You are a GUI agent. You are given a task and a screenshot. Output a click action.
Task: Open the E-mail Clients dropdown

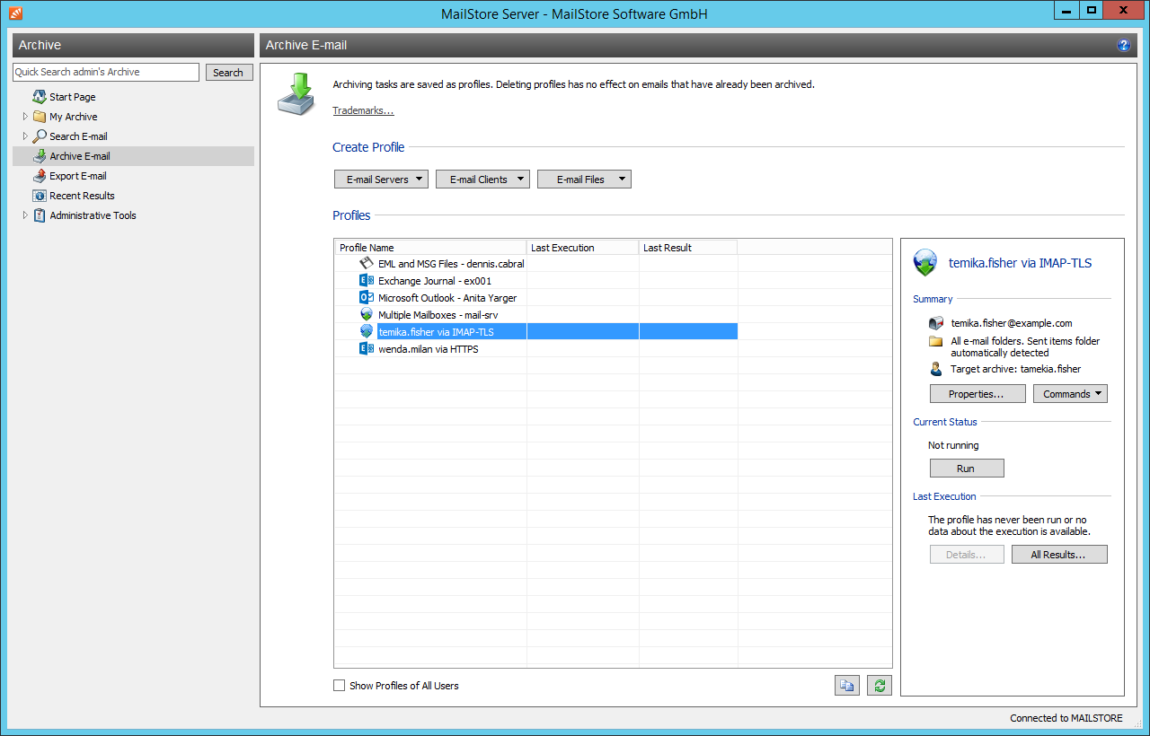tap(482, 180)
